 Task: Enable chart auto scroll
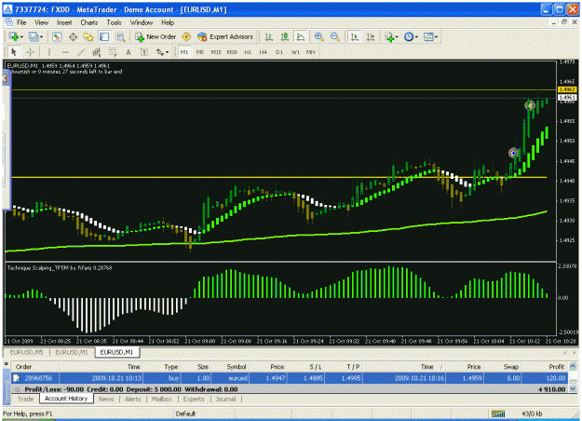click(355, 36)
